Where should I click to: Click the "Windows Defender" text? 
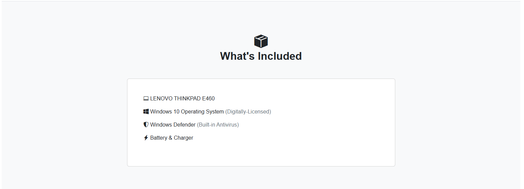point(173,125)
